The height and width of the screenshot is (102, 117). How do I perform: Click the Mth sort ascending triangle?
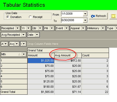tap(19, 55)
